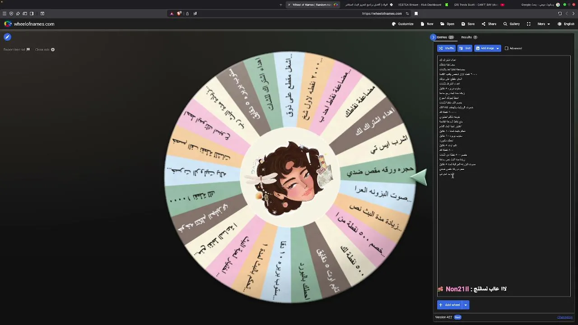This screenshot has width=578, height=325.
Task: Click the Add wheel button
Action: click(x=450, y=305)
